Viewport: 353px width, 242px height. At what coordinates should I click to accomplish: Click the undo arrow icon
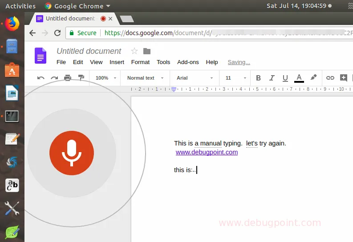coord(41,78)
